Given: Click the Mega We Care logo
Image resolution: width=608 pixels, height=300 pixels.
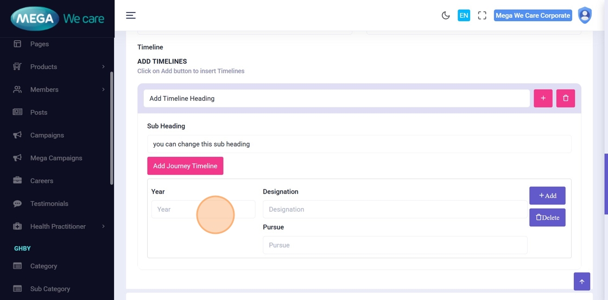Looking at the screenshot, I should [x=57, y=18].
